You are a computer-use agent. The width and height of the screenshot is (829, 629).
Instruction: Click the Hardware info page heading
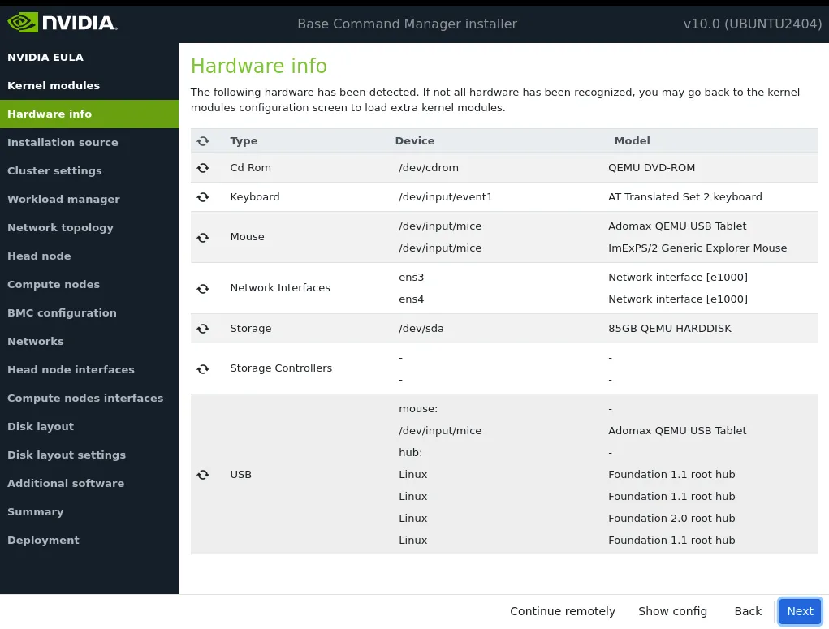click(258, 66)
